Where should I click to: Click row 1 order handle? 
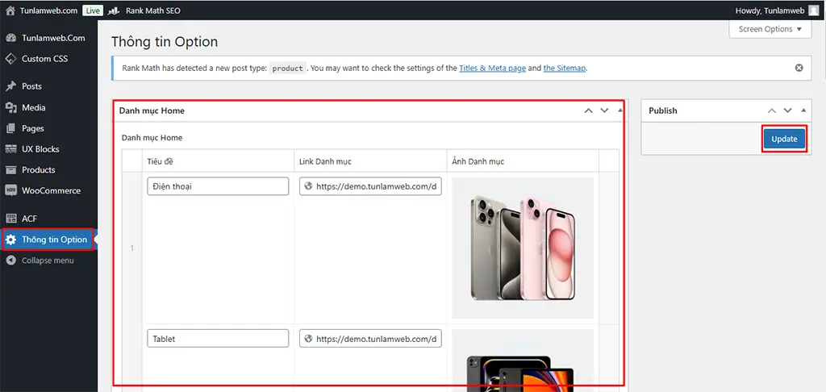click(x=132, y=248)
